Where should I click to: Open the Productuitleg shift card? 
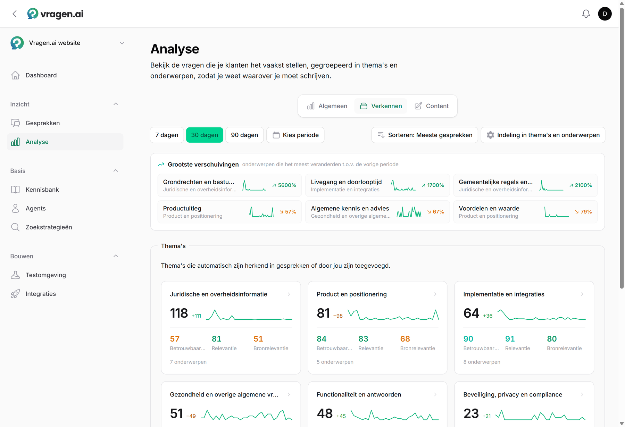pos(230,212)
